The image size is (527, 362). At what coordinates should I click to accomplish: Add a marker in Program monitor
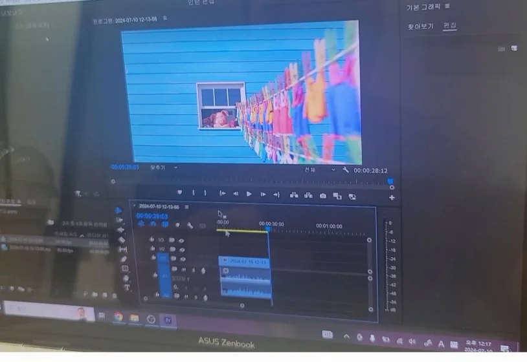180,192
